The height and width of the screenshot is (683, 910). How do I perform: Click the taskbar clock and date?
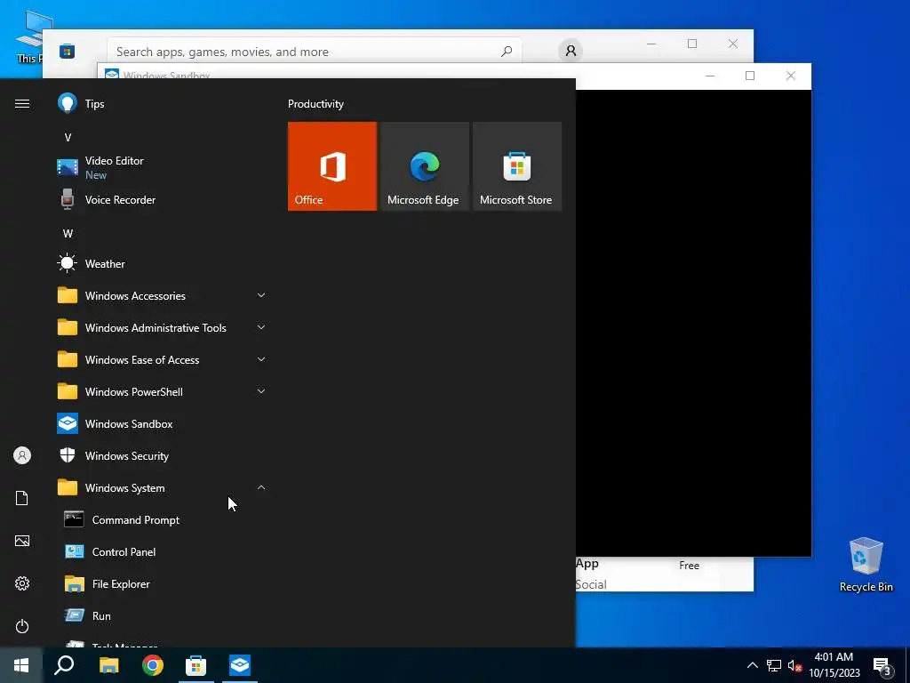(834, 665)
